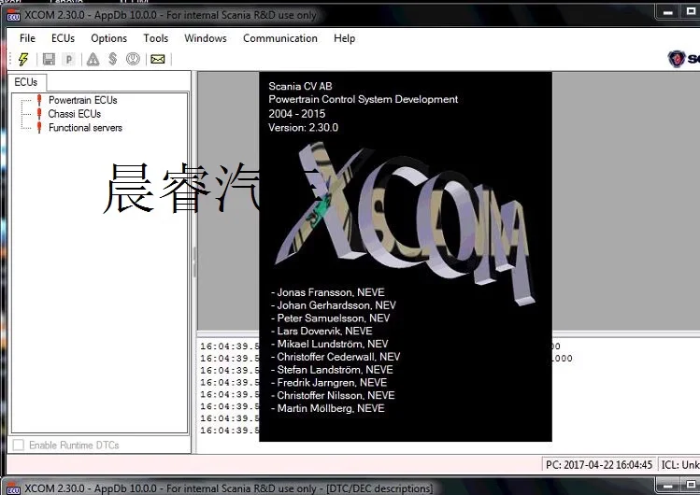
Task: Open the Windows menu
Action: coord(206,38)
